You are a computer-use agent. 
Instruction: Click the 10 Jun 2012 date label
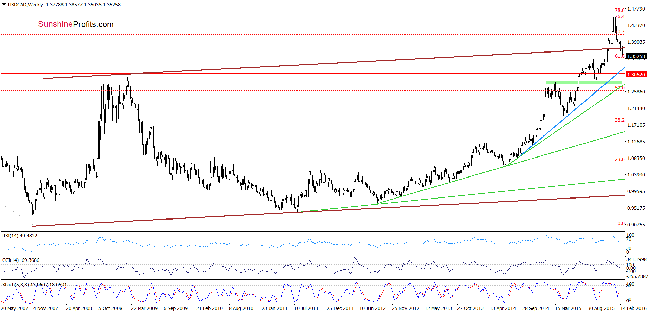pyautogui.click(x=373, y=308)
